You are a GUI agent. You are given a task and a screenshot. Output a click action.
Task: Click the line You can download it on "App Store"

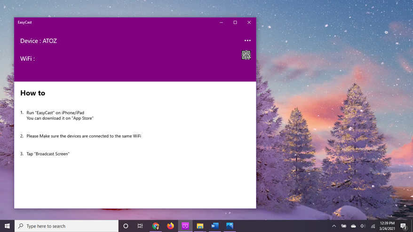click(x=60, y=118)
